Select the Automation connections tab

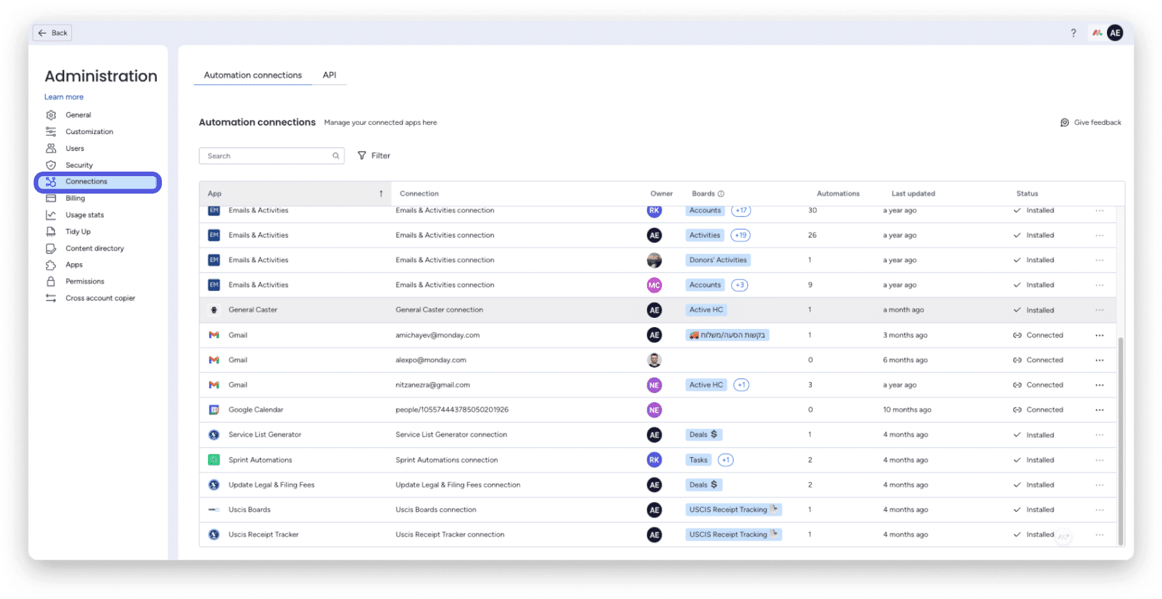click(253, 75)
